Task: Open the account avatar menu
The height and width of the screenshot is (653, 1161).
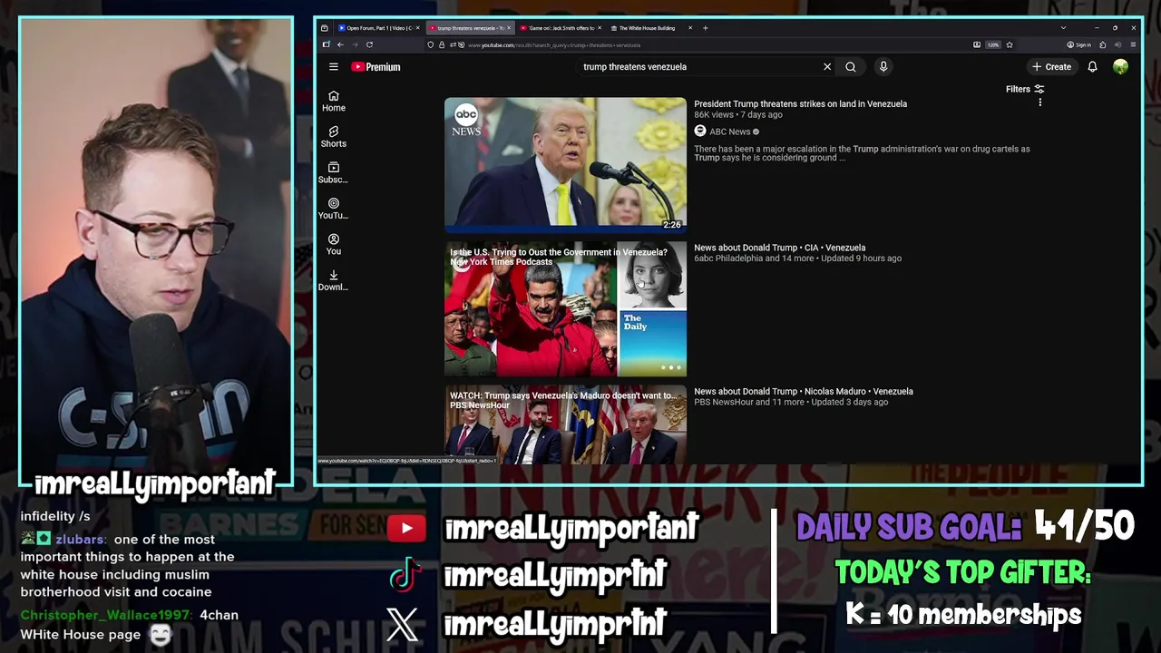Action: point(1121,67)
